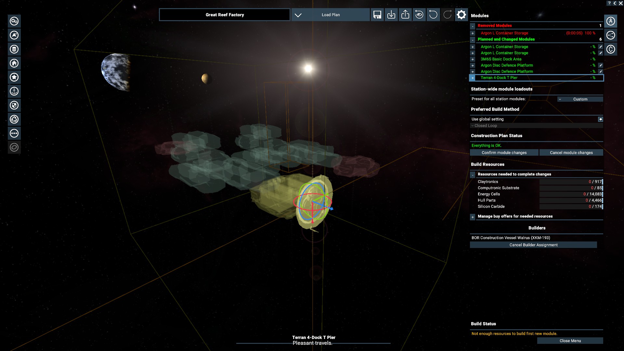Open the defence modules category (shield icon)
The width and height of the screenshot is (624, 351).
[14, 105]
